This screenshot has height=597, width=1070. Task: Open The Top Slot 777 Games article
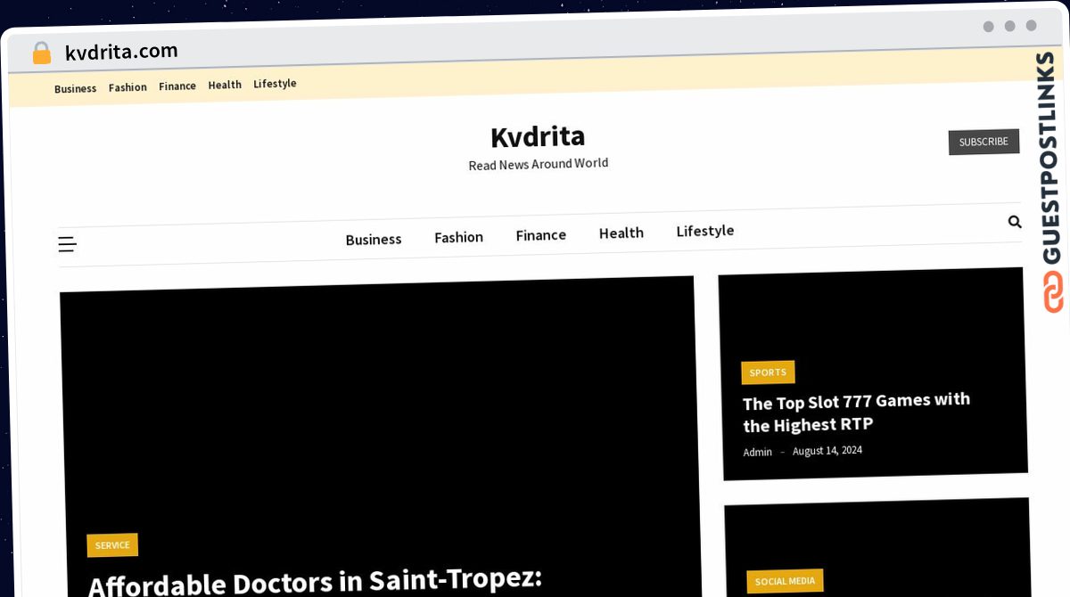click(857, 412)
